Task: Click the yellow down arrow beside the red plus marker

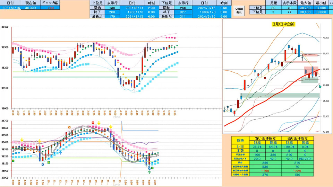Action: [99, 123]
